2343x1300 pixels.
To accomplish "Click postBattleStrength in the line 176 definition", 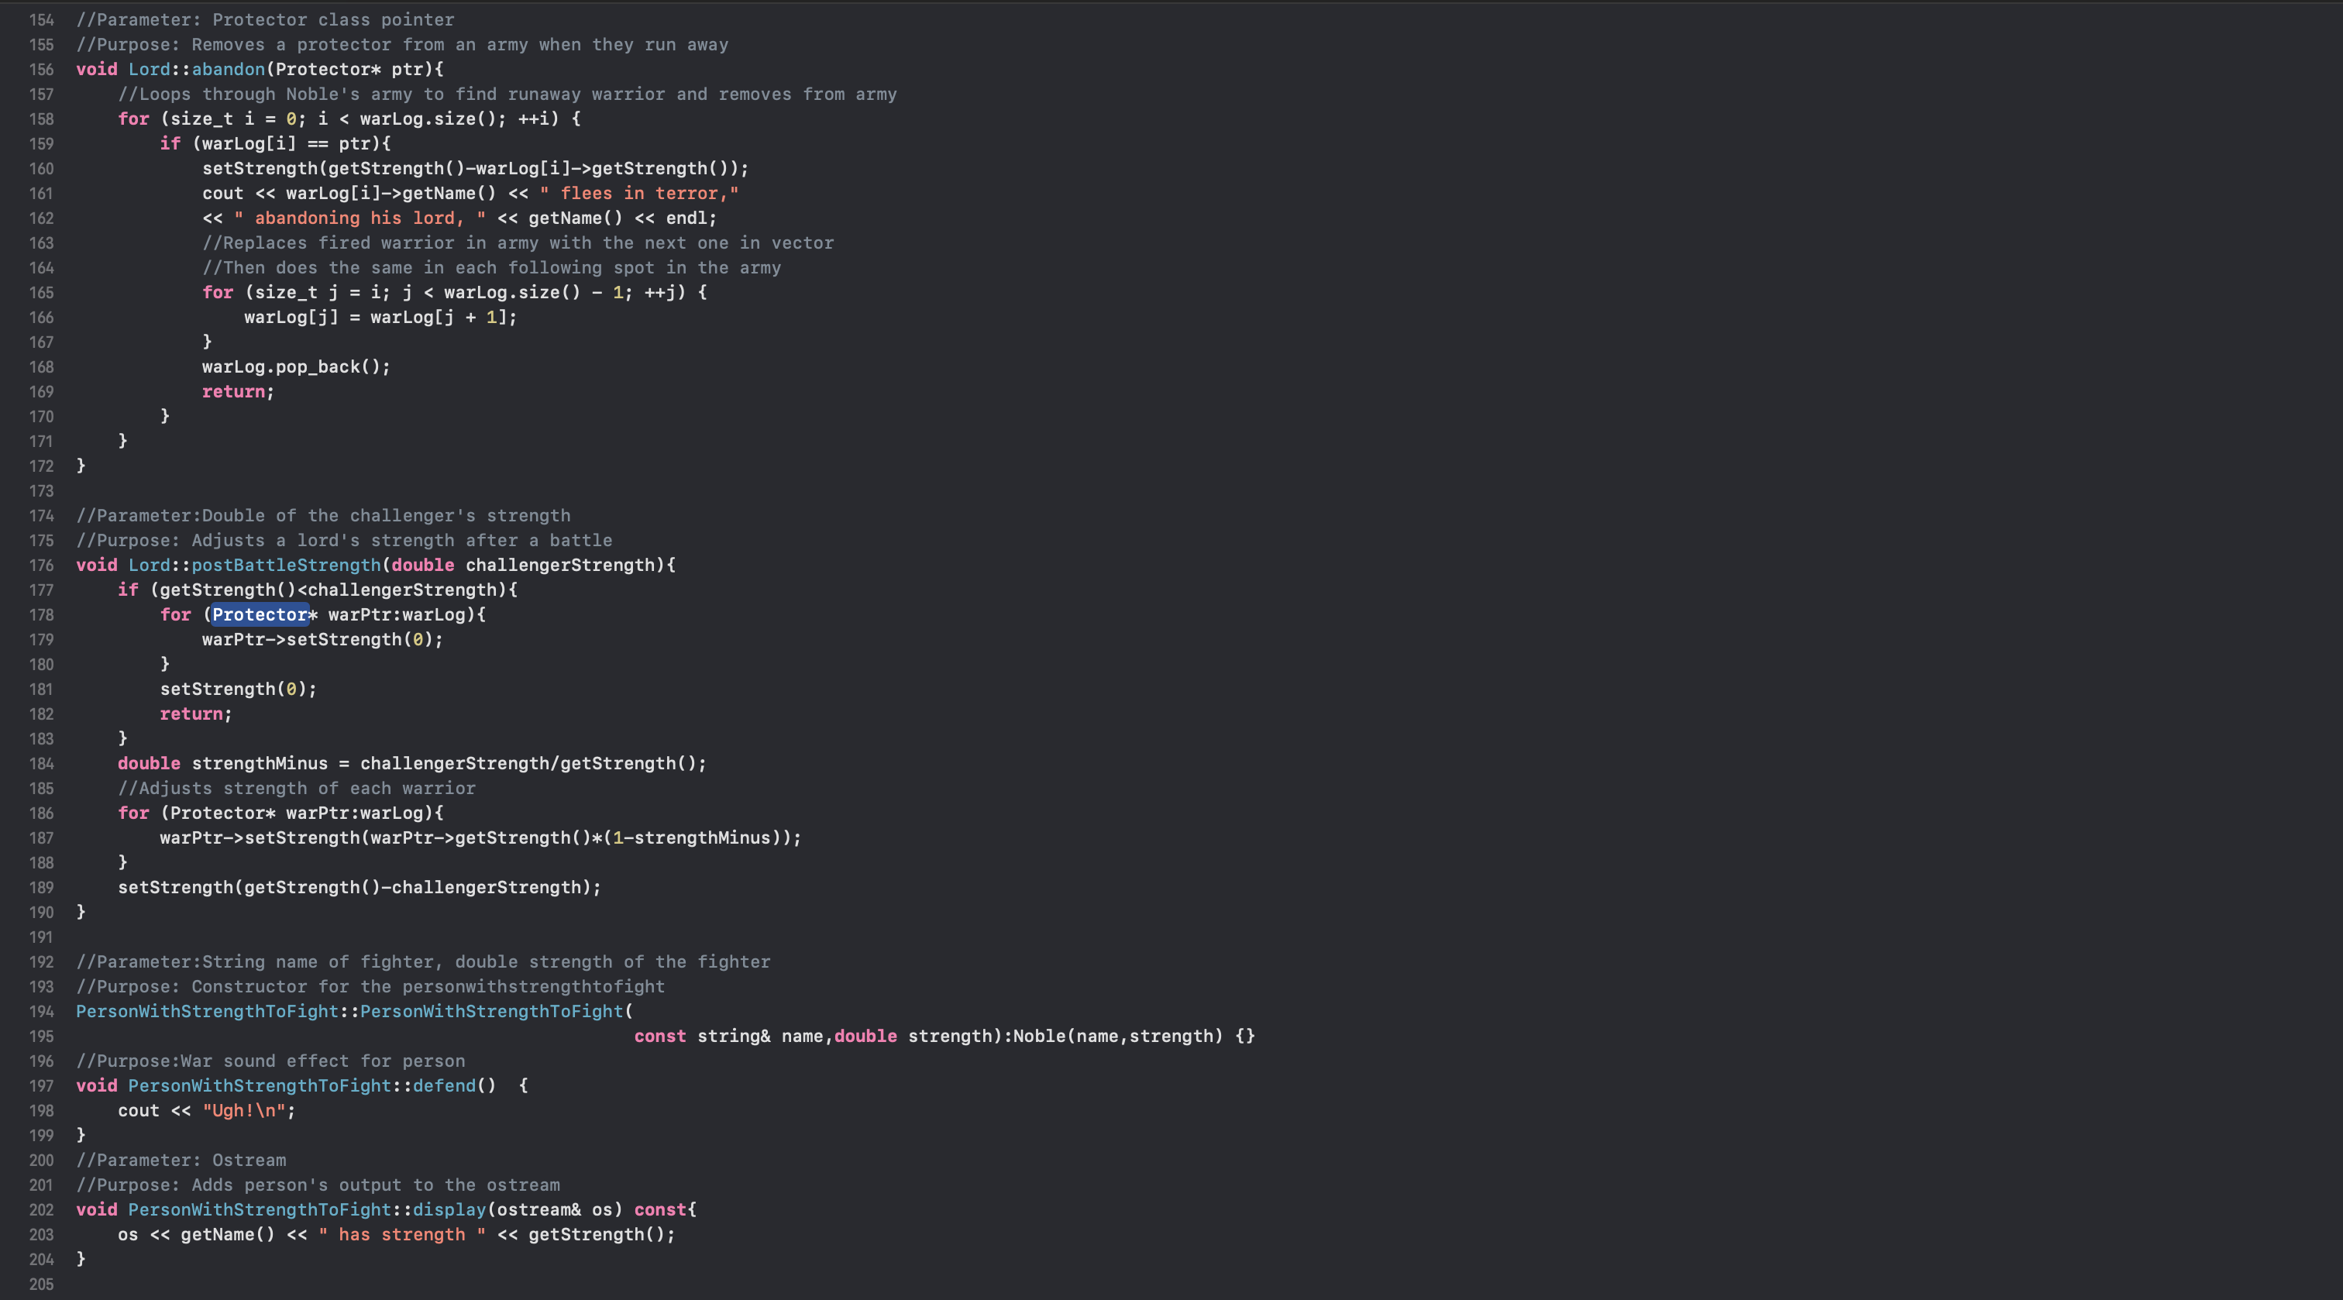I will [x=286, y=565].
